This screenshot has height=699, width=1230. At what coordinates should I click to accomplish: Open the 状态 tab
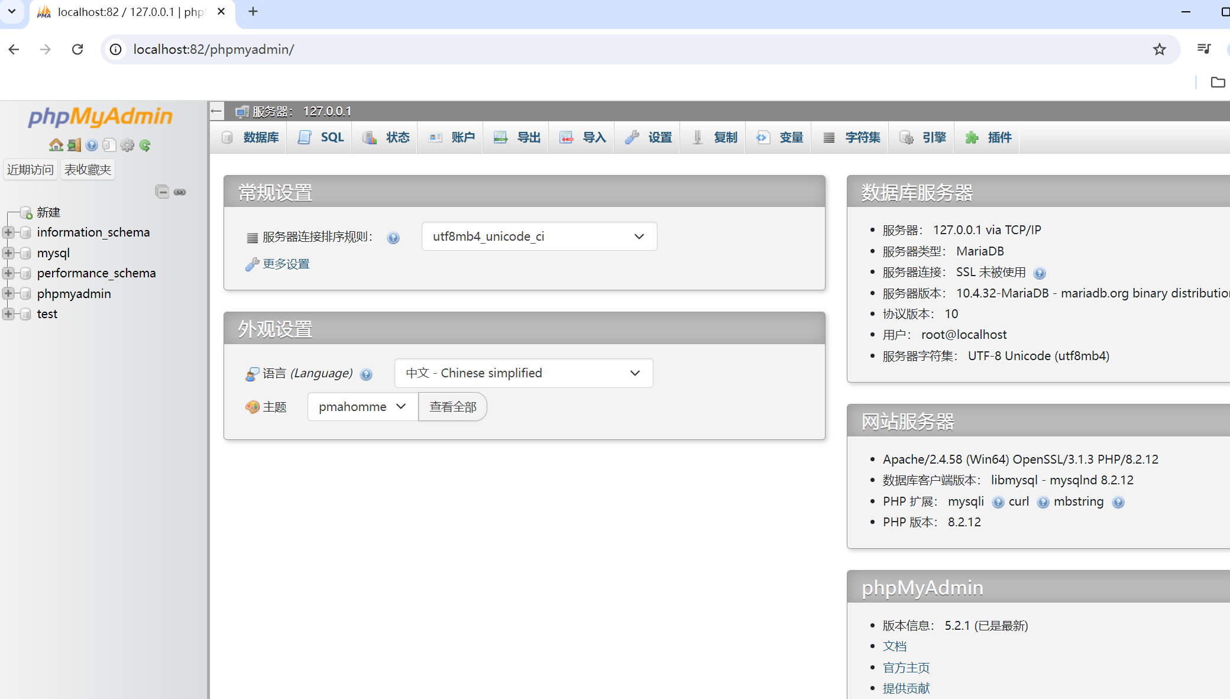[x=386, y=138]
